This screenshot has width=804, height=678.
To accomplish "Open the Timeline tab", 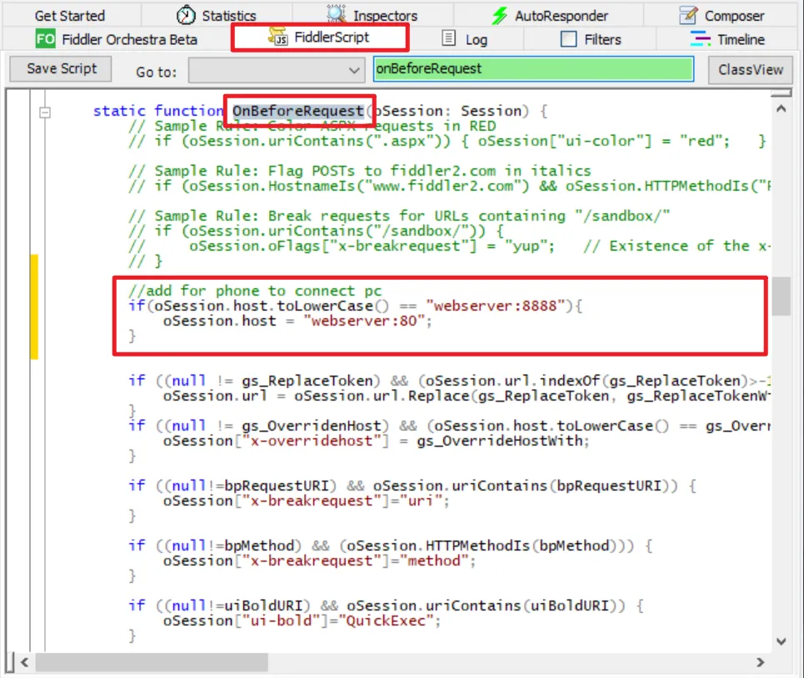I will pyautogui.click(x=727, y=39).
